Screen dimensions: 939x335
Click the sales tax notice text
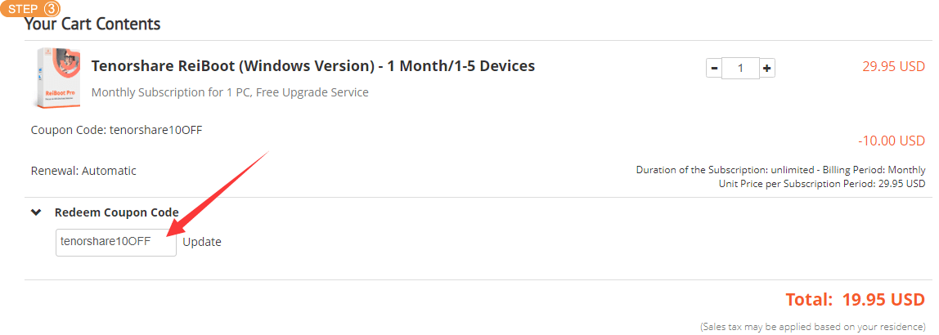pos(813,327)
